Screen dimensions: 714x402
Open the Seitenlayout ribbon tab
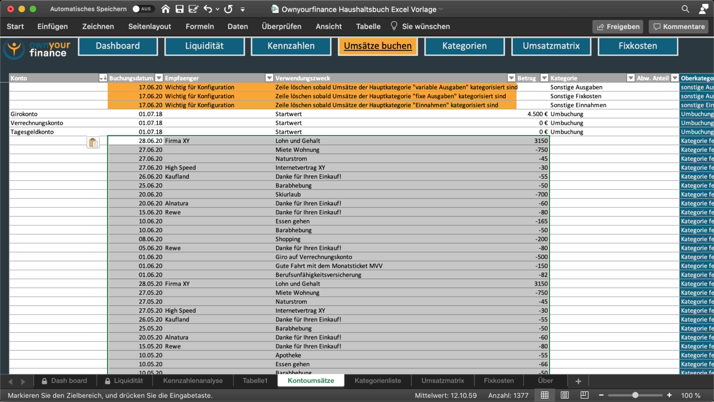click(150, 27)
